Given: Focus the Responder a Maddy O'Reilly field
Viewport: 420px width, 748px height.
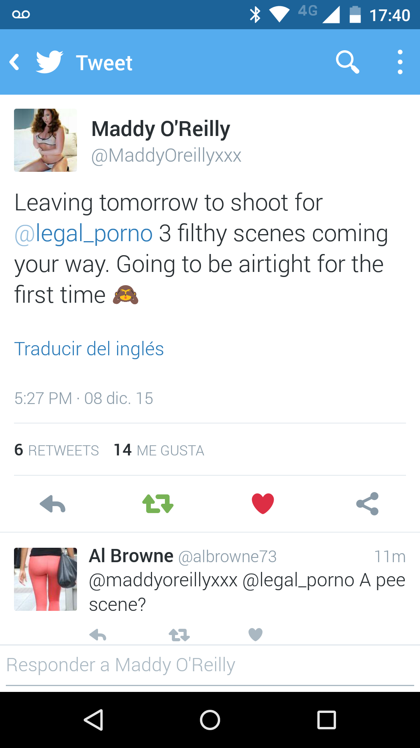Looking at the screenshot, I should [210, 665].
